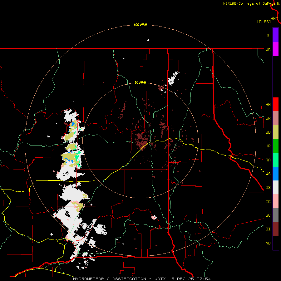This screenshot has width=281, height=281.
Task: Click the 15 DEC 25 date text
Action: 181,279
